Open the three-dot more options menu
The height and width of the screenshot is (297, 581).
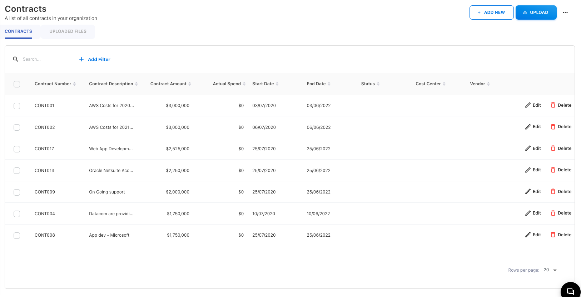[565, 12]
